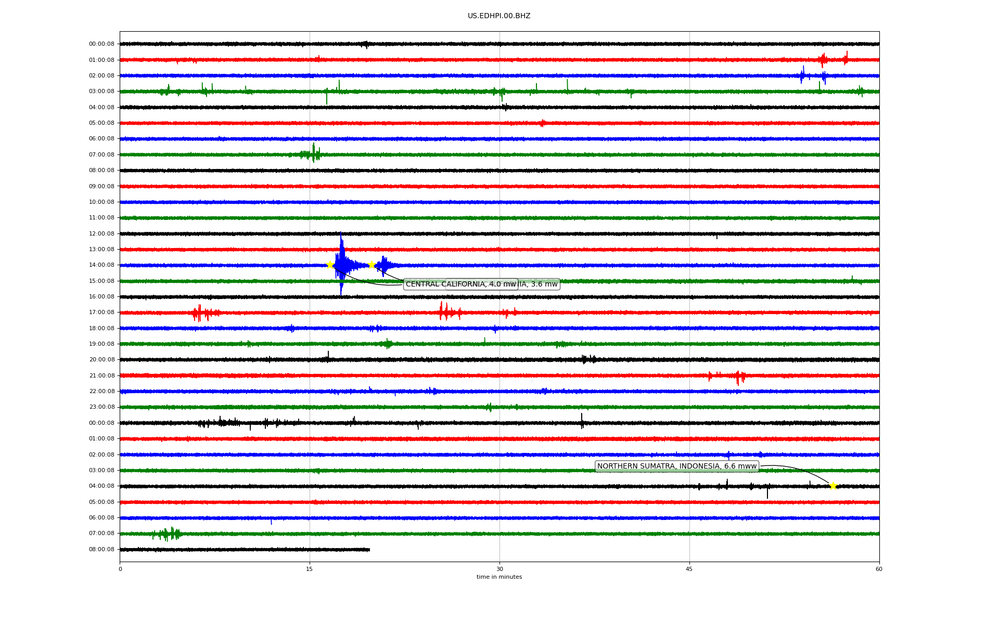The image size is (999, 624).
Task: Click the 60 minute x-axis tick label
Action: coord(879,569)
